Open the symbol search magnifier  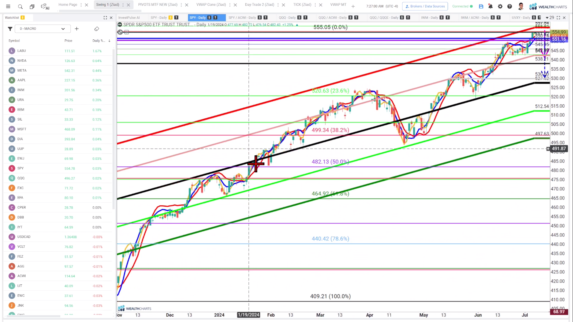click(20, 6)
